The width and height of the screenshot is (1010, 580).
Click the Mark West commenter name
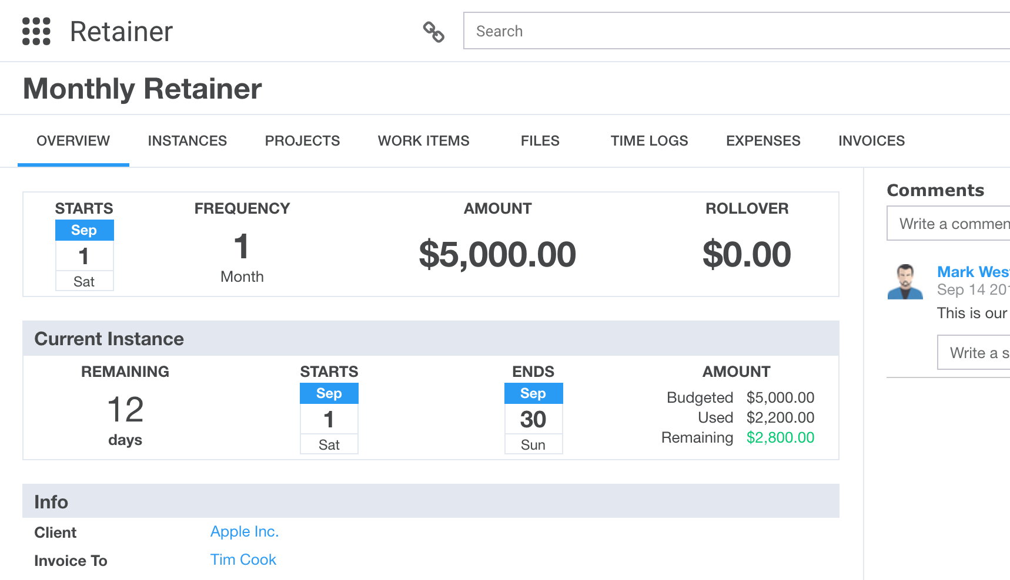972,272
